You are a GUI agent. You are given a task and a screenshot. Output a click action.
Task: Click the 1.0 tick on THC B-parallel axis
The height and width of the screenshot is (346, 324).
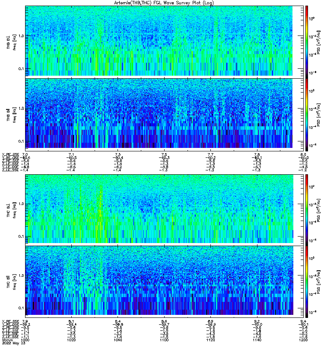click(x=21, y=276)
